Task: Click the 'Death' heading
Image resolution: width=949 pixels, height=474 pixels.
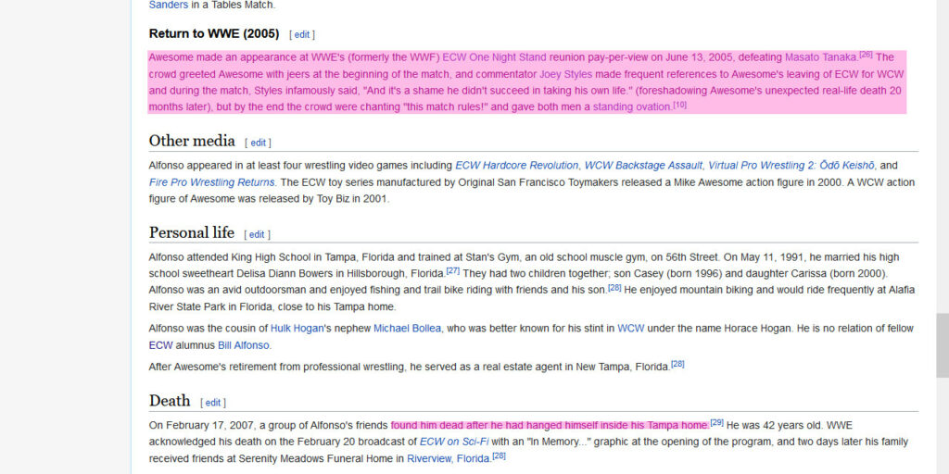Action: click(x=170, y=401)
